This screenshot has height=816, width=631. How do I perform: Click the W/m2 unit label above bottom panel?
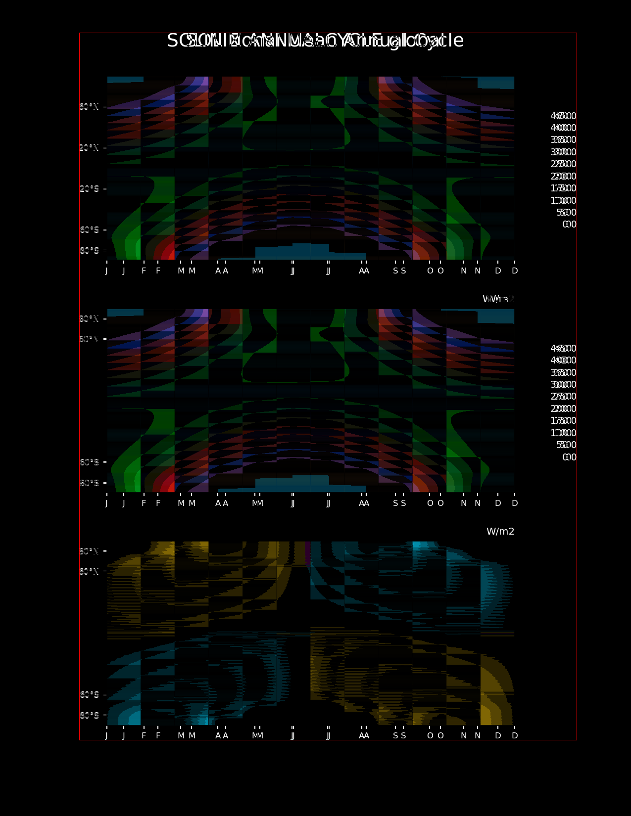click(500, 531)
